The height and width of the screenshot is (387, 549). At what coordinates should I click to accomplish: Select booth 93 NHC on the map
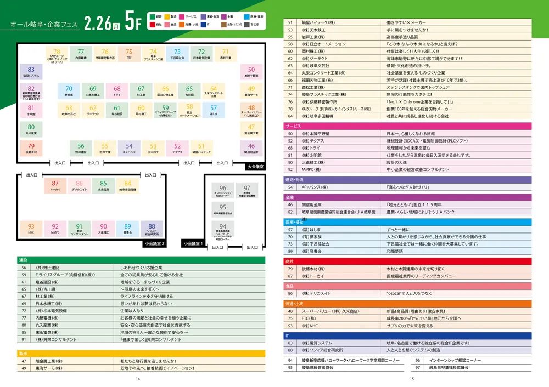31,229
